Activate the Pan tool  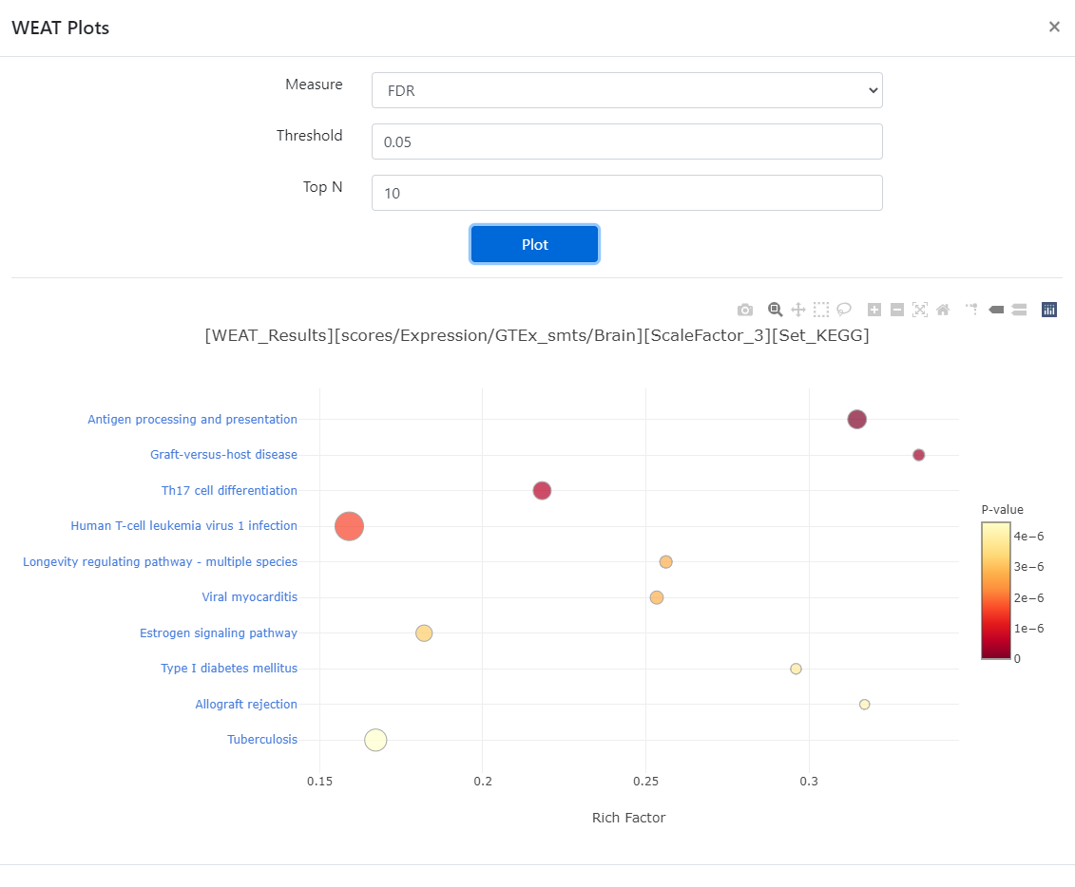coord(798,310)
